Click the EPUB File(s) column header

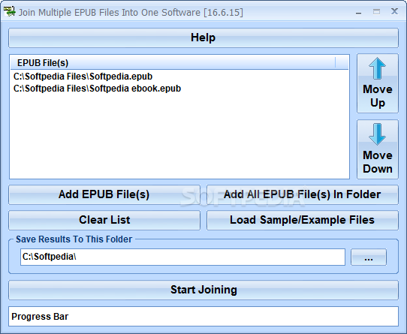click(x=173, y=63)
